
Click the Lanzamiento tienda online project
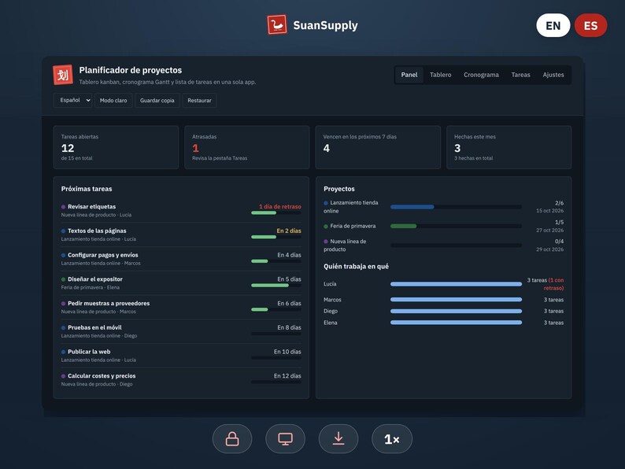pos(444,207)
